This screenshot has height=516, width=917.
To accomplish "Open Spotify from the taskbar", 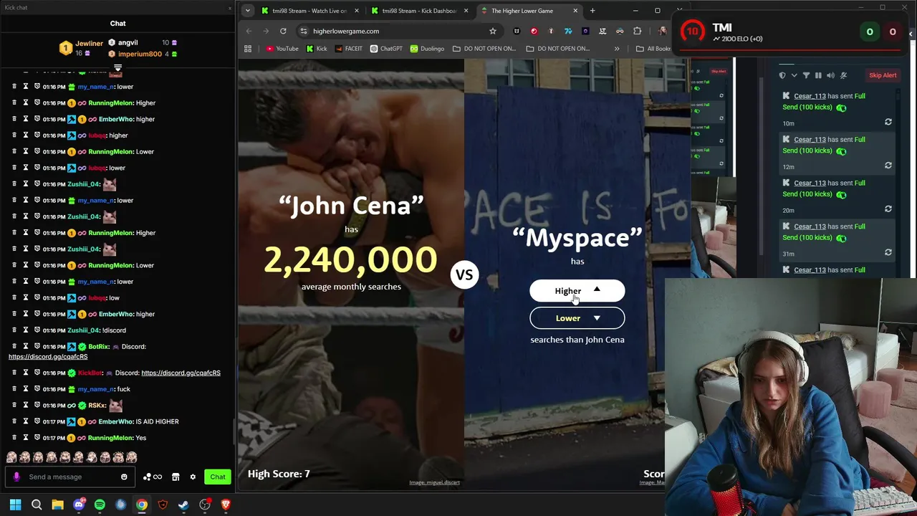I will pos(100,505).
